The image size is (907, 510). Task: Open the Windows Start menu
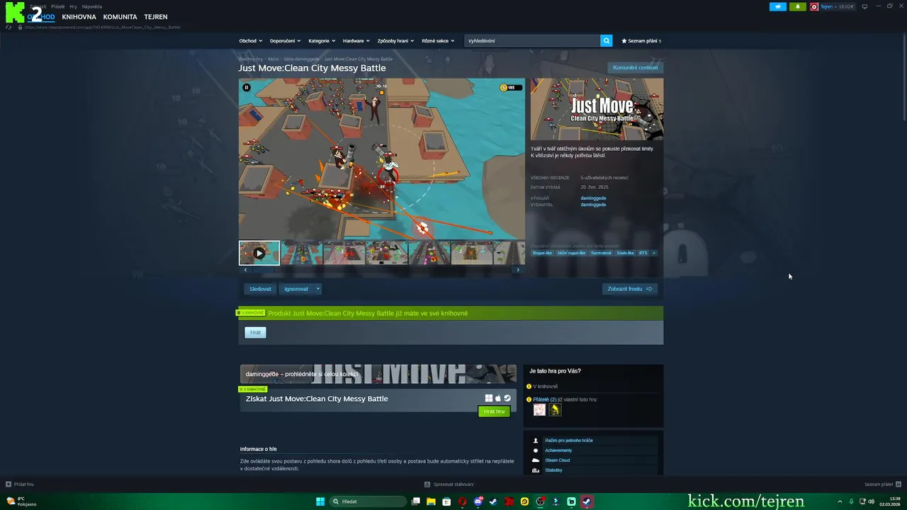(320, 501)
